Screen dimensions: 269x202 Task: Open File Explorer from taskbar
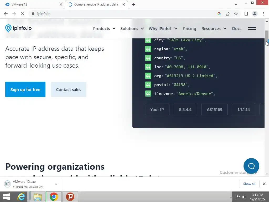[38, 197]
